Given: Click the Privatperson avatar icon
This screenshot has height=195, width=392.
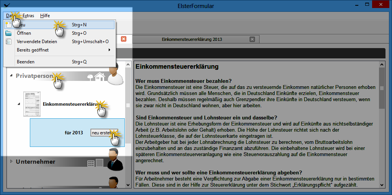Looking at the screenshot, I should (x=116, y=74).
